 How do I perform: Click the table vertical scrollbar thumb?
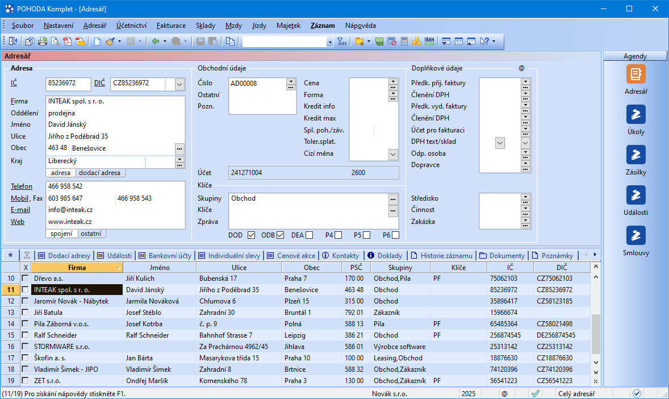tap(596, 334)
